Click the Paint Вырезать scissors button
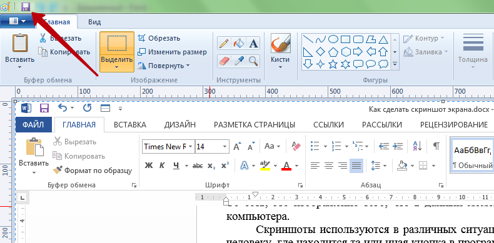The height and width of the screenshot is (243, 494). click(x=60, y=38)
